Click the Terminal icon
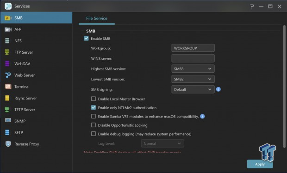Screen dimensions: 287x173 [x=8, y=86]
